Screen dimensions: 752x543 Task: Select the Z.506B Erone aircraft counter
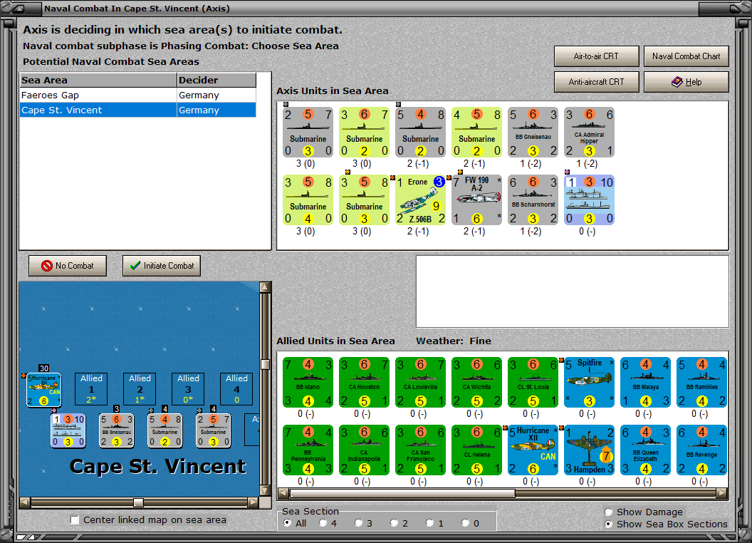pyautogui.click(x=420, y=200)
